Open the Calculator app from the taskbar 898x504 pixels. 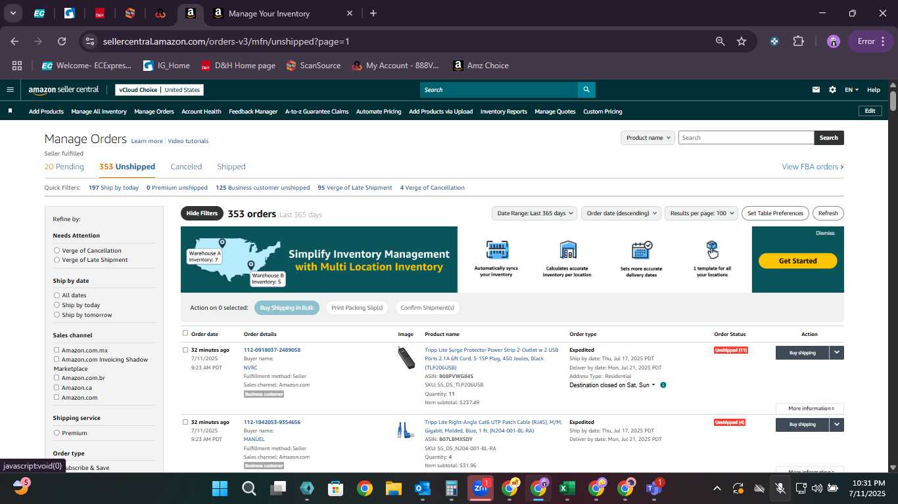coord(451,488)
